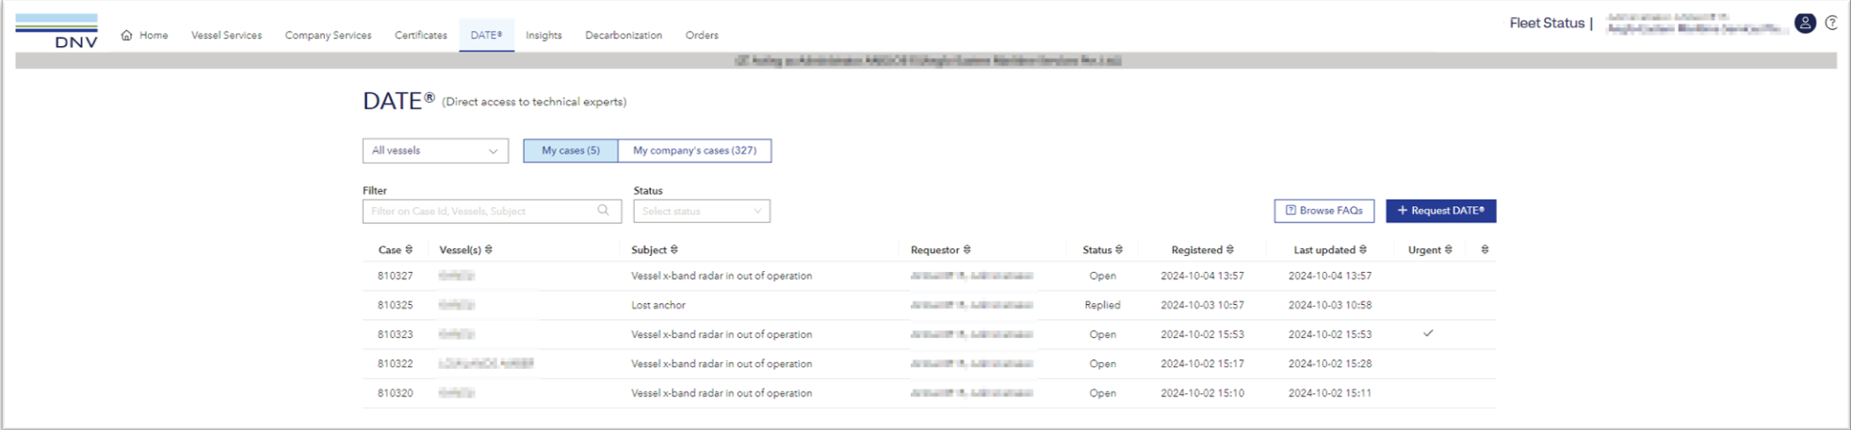Click the Requestor column header
Viewport: 1851px width, 430px height.
pos(935,249)
